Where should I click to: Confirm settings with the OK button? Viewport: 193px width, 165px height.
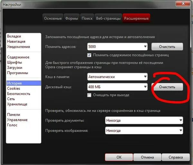pyautogui.click(x=119, y=157)
